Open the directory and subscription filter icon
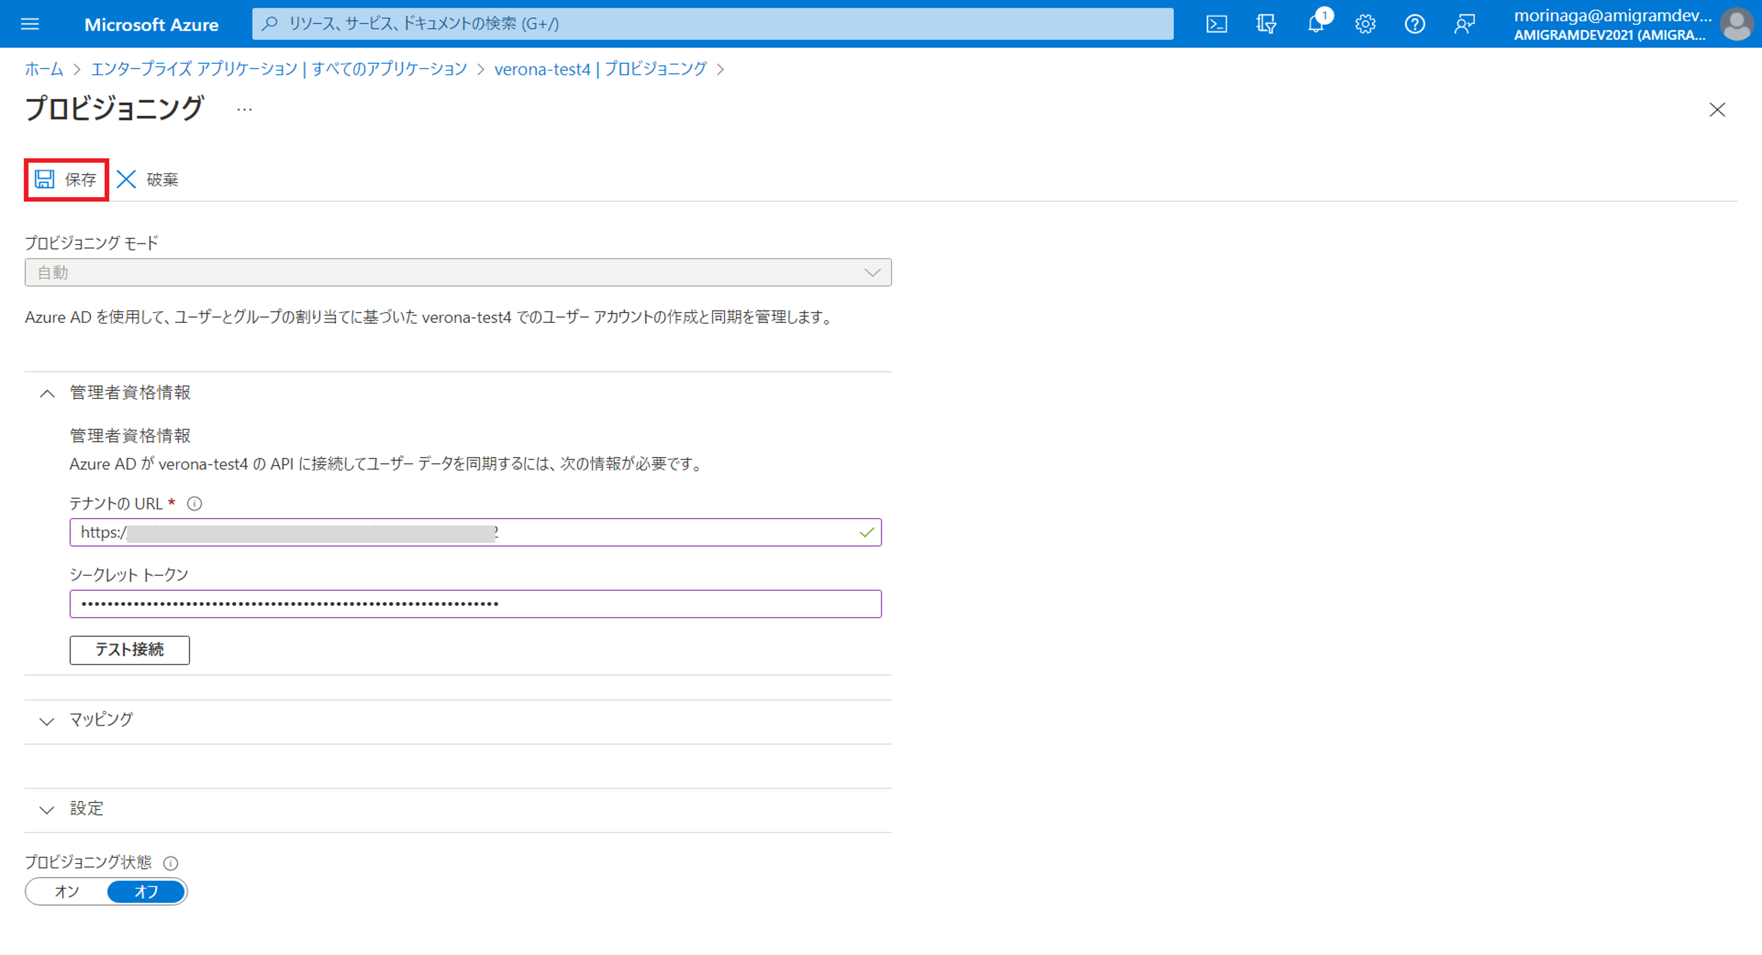The height and width of the screenshot is (955, 1762). click(1266, 24)
